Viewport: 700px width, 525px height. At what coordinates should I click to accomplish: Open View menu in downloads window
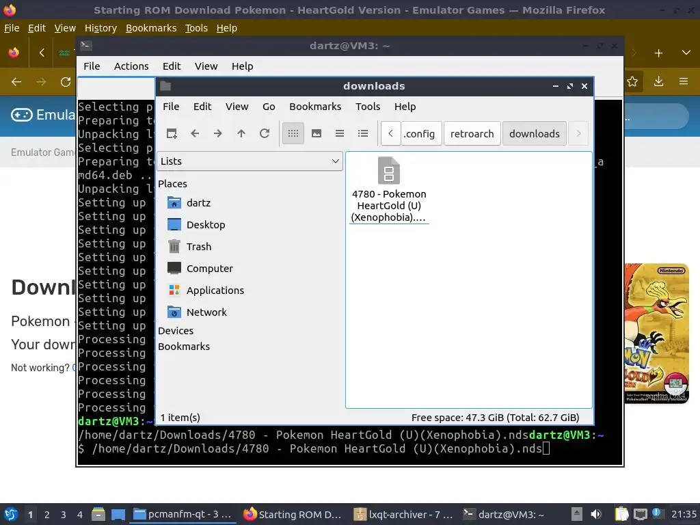[x=237, y=107]
